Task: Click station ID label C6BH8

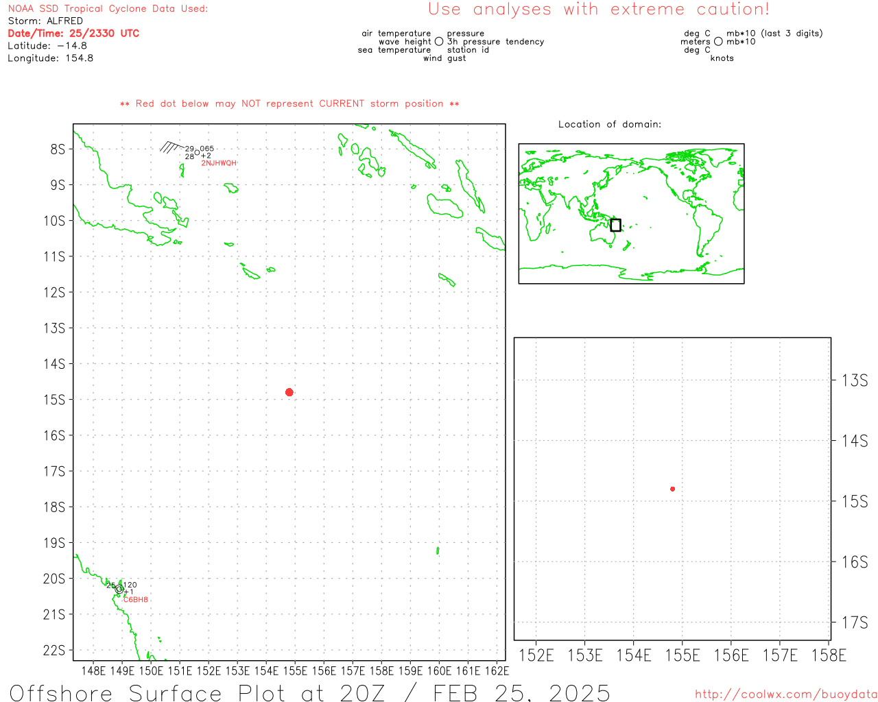Action: [136, 600]
